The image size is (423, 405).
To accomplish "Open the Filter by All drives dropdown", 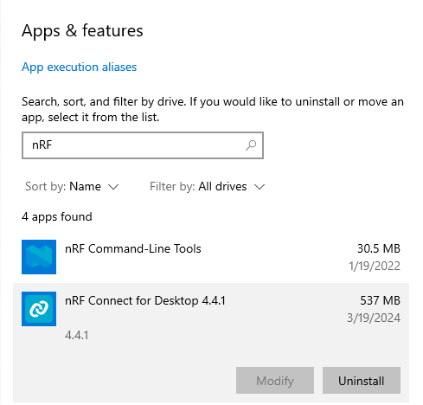I will [207, 187].
